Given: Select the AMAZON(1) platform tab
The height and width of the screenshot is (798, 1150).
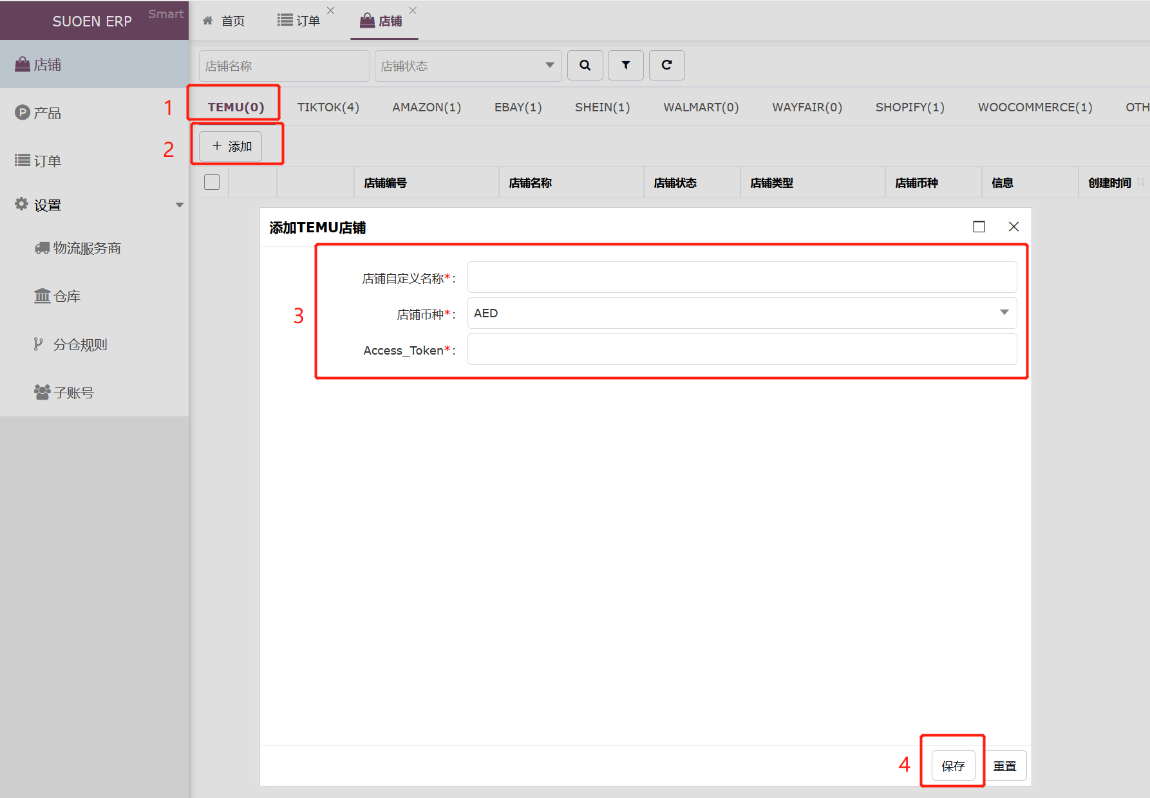Looking at the screenshot, I should click(x=427, y=107).
